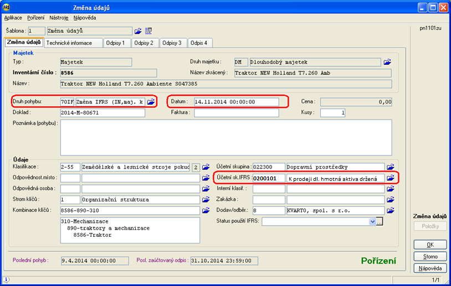Switch to the Technické informace tab

click(69, 43)
